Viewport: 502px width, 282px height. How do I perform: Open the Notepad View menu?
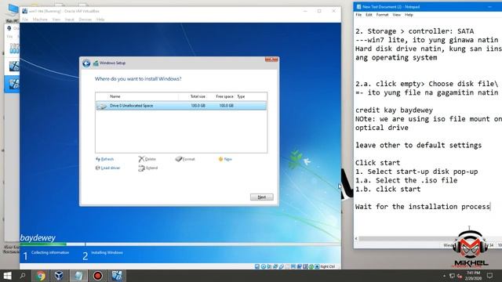[x=397, y=15]
